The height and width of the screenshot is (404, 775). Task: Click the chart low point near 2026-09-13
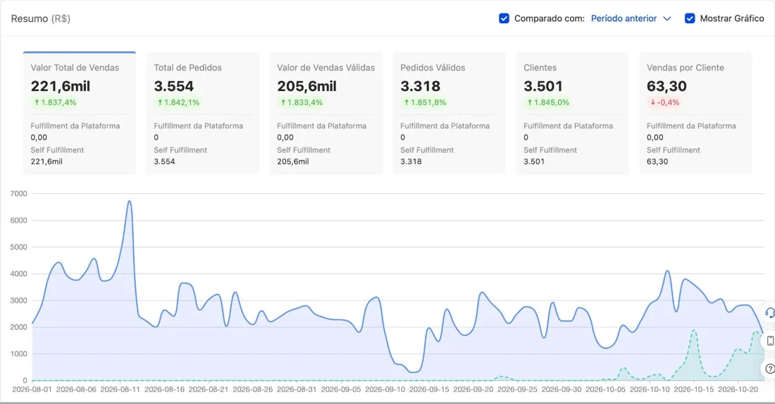[413, 372]
